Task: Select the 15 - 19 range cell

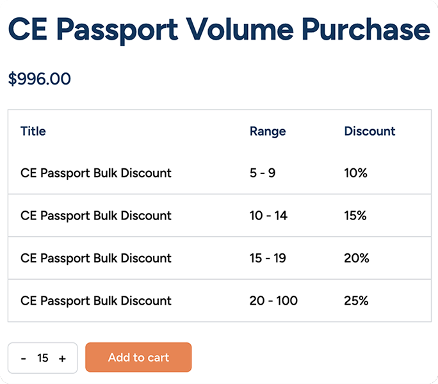Action: coord(268,258)
